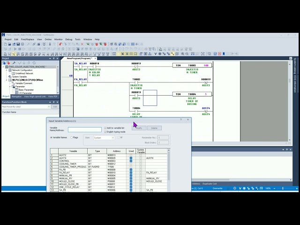Click the red X box toolbar icon
Viewport: 300px width, 225px height.
pyautogui.click(x=219, y=54)
